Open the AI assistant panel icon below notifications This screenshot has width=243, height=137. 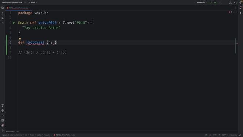pyautogui.click(x=240, y=13)
